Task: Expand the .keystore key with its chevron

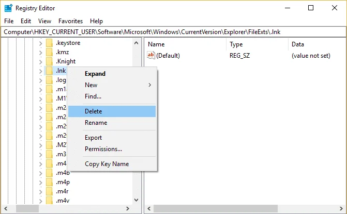Action: coord(40,43)
